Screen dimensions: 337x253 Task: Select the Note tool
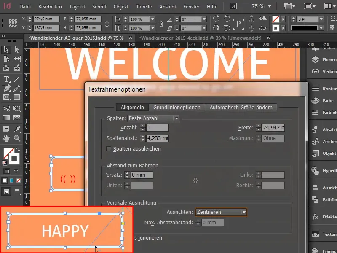pos(6,129)
